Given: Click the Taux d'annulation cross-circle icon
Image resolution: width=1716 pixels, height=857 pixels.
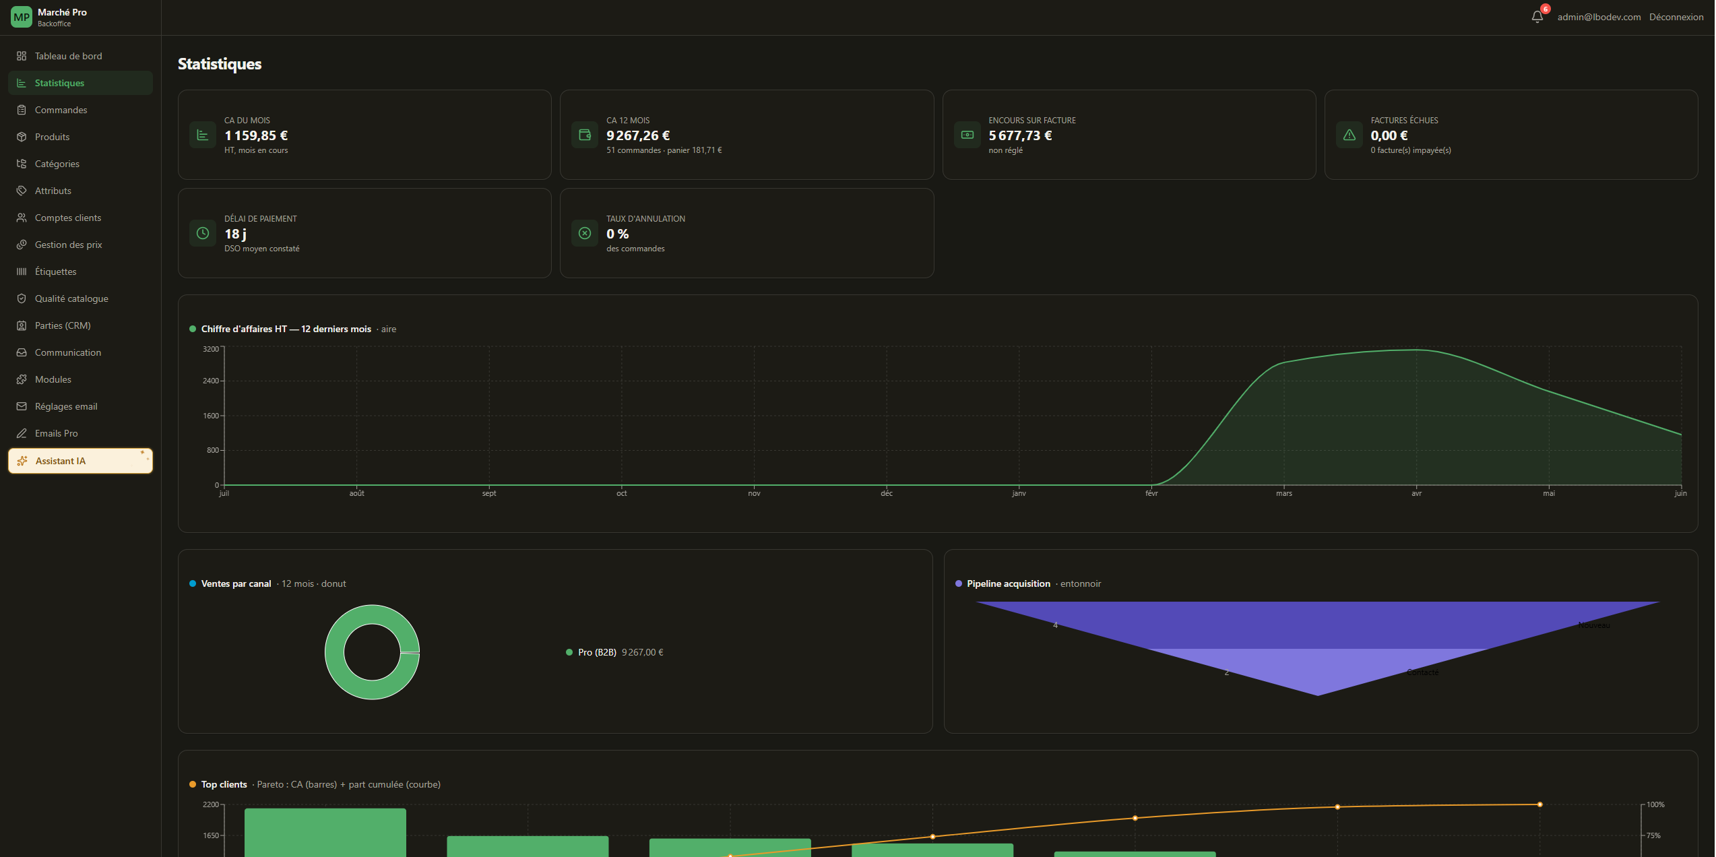Looking at the screenshot, I should (x=585, y=233).
